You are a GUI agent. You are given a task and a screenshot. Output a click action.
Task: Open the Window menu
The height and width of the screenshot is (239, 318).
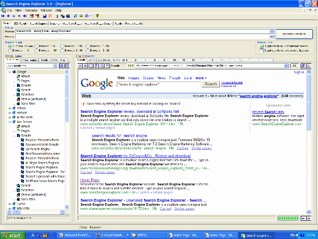point(46,10)
